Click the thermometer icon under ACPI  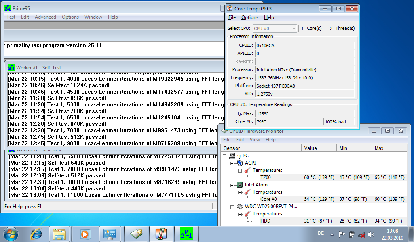[247, 170]
